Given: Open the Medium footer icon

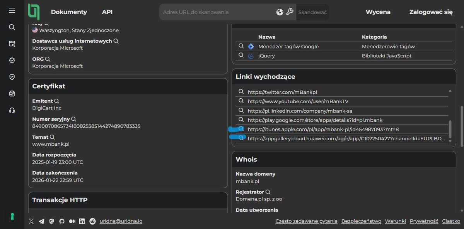Looking at the screenshot, I should [72, 221].
